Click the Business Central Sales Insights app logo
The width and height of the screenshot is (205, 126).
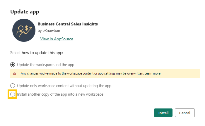click(24, 31)
